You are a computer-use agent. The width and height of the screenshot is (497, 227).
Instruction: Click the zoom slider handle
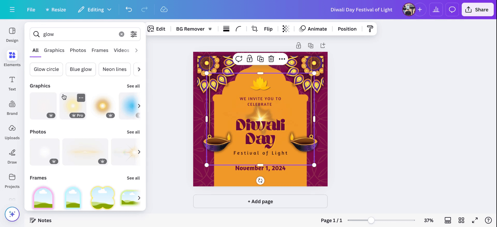tap(371, 220)
